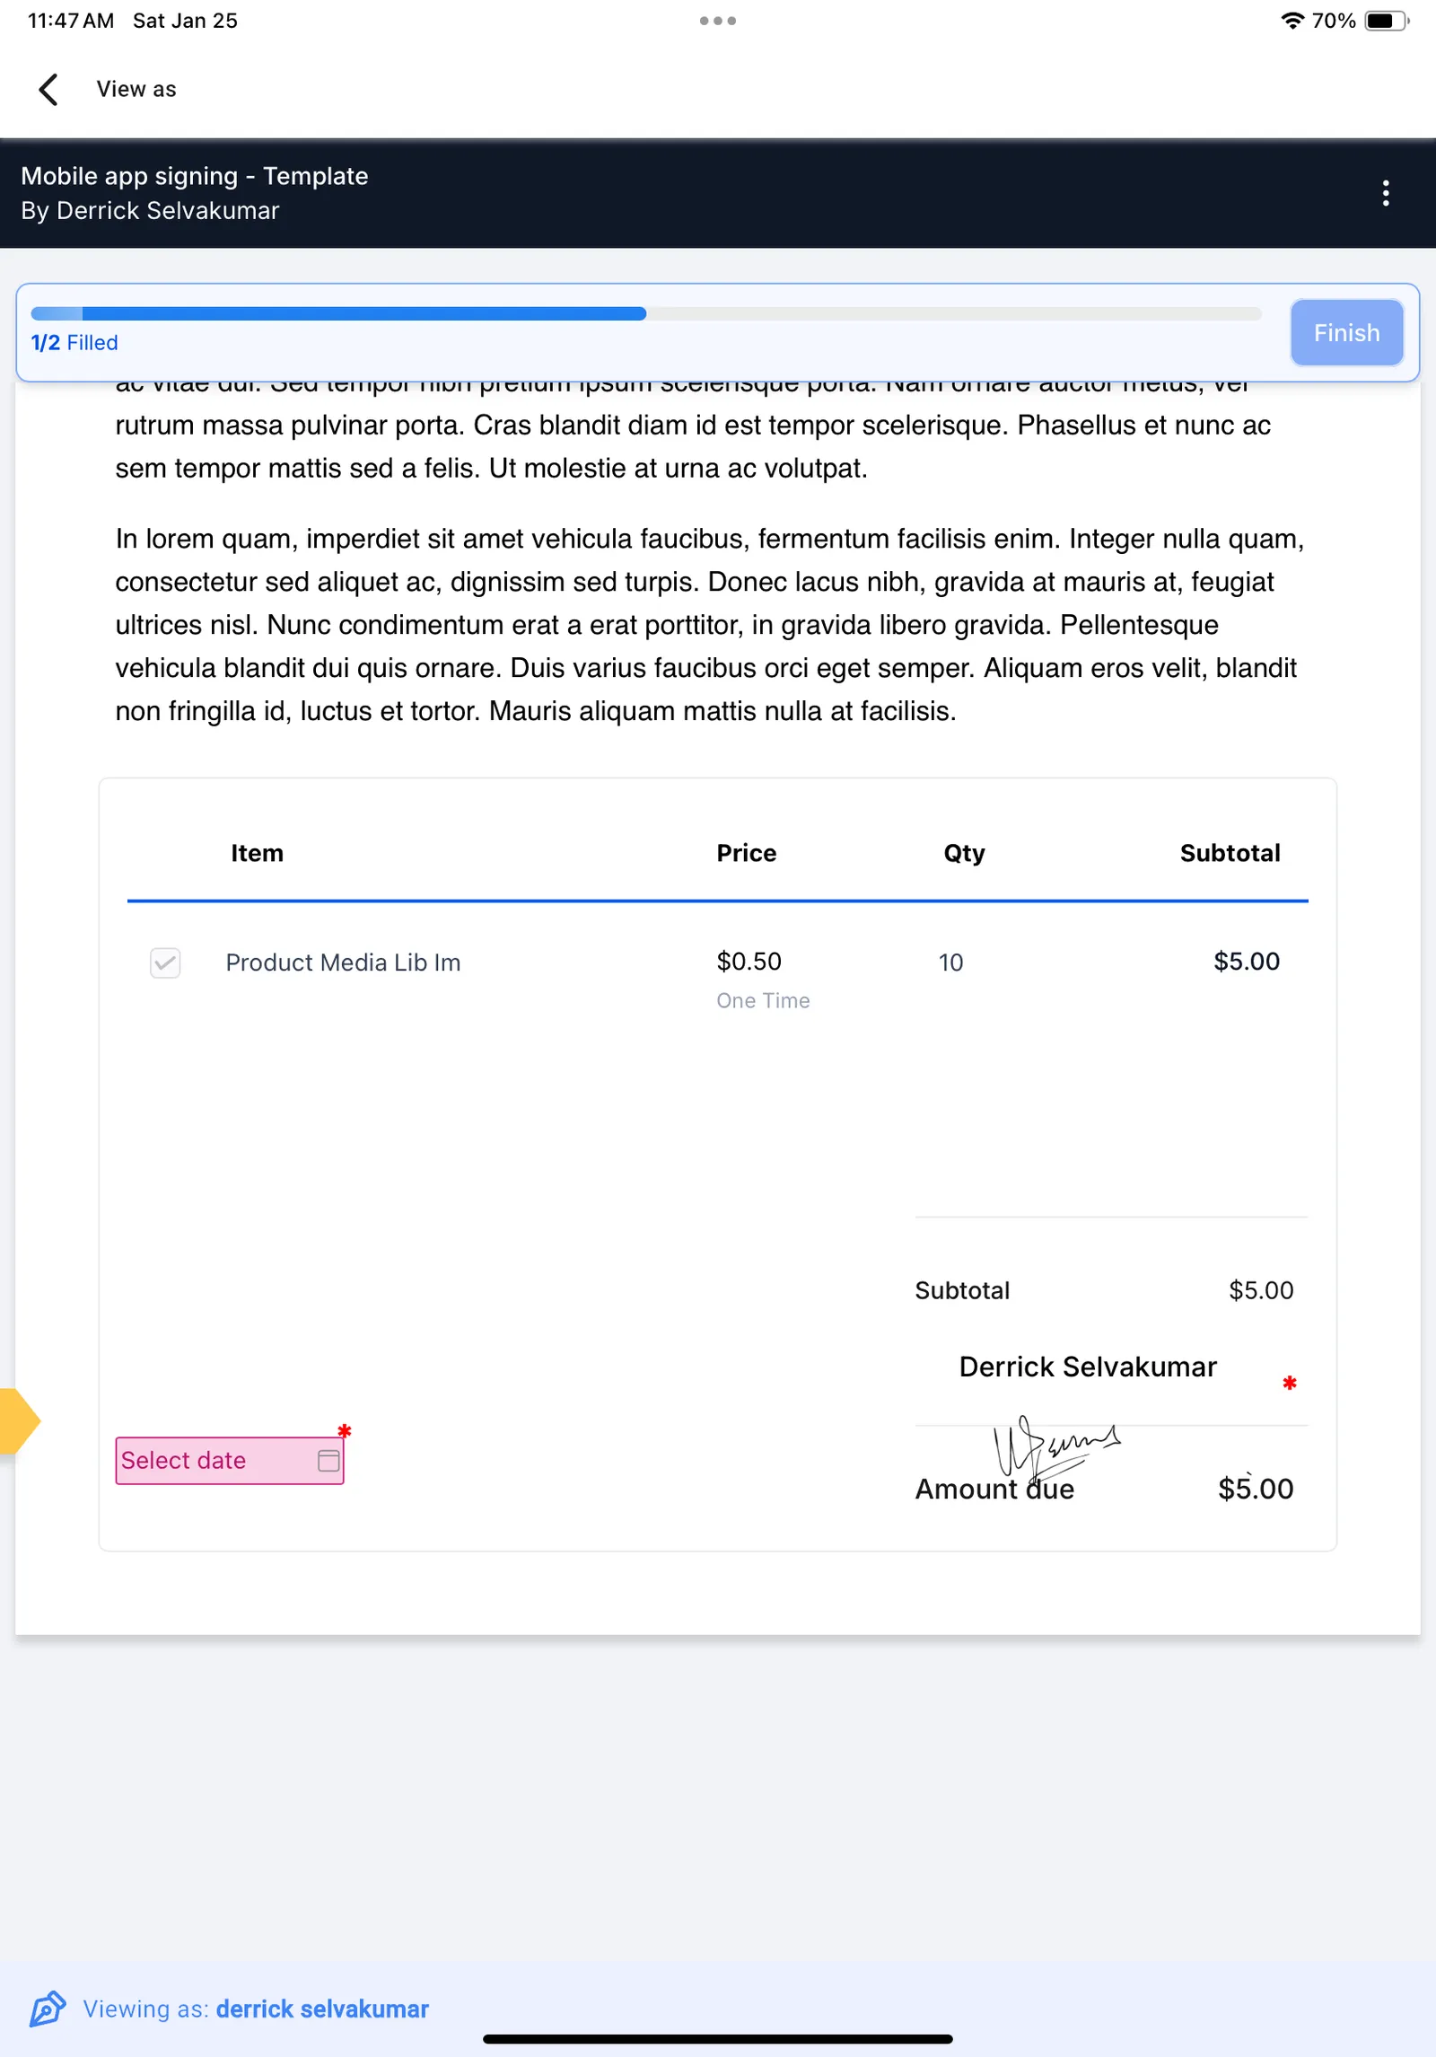
Task: Toggle the Product Media Lib Im checkbox
Action: point(165,963)
